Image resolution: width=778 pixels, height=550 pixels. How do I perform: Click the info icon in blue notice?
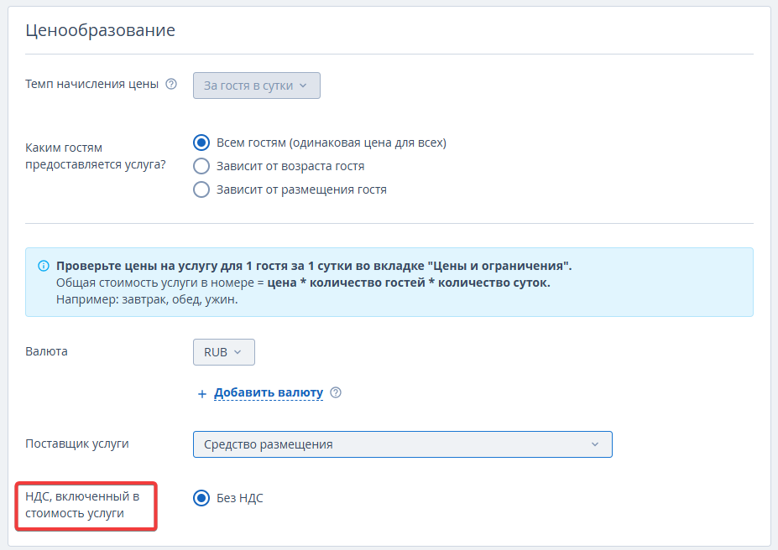(x=44, y=266)
